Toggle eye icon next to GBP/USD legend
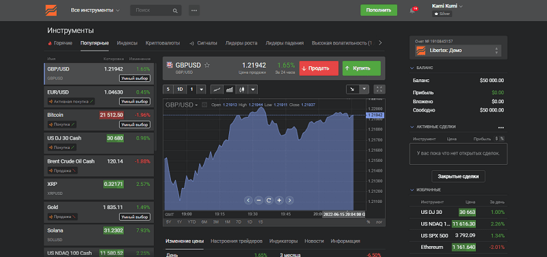This screenshot has height=257, width=547. click(x=204, y=105)
